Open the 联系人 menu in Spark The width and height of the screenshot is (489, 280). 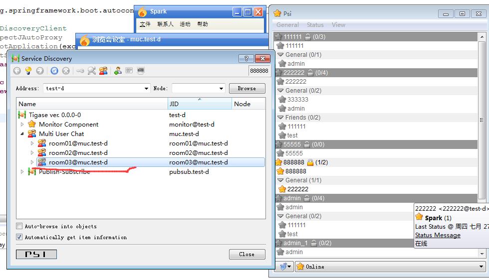click(x=165, y=24)
